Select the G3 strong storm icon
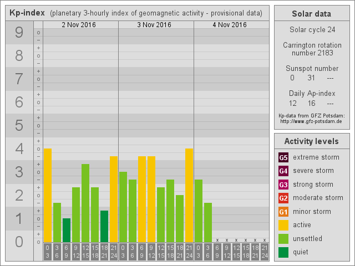The width and height of the screenshot is (355, 266). point(283,185)
